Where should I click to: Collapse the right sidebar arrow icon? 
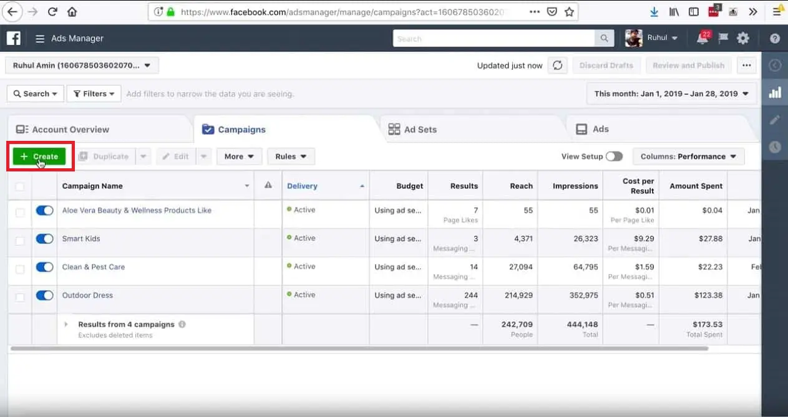(x=775, y=65)
